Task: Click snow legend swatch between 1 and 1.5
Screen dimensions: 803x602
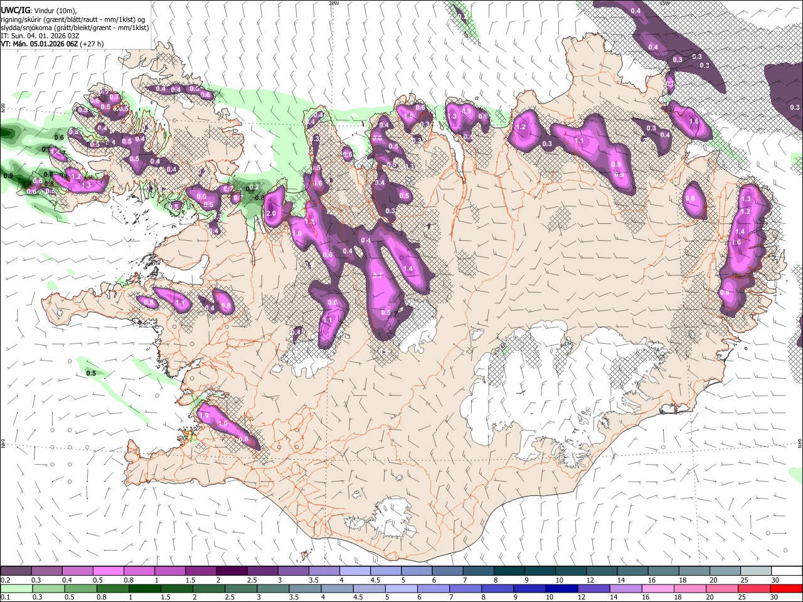Action: tap(169, 571)
